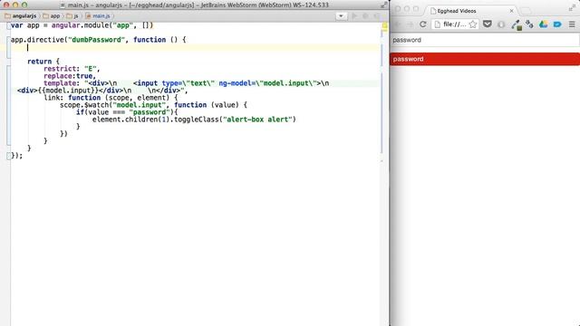Click the closing fold marker at last line
Viewport: 580px width, 326px height.
pyautogui.click(x=8, y=156)
